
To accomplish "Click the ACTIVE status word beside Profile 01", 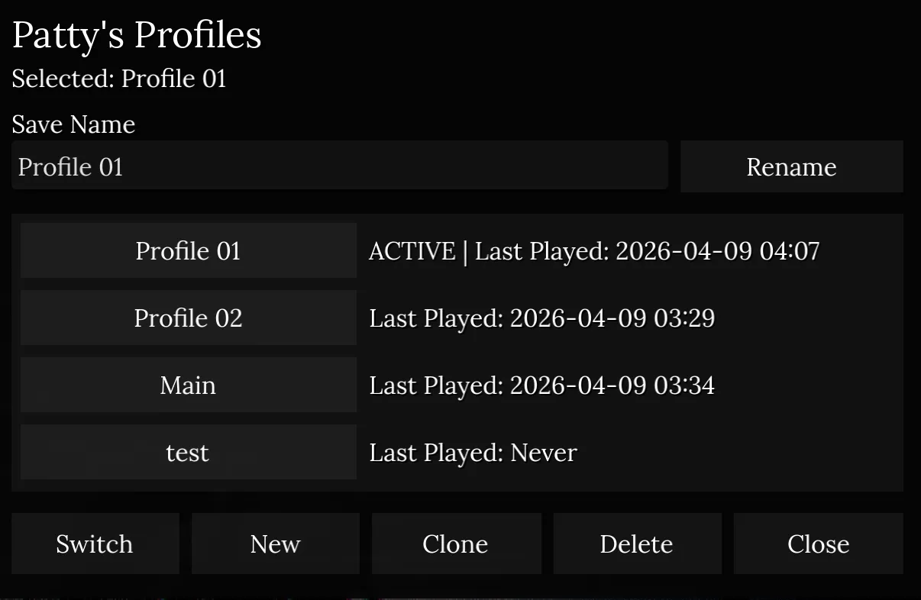I will point(412,251).
